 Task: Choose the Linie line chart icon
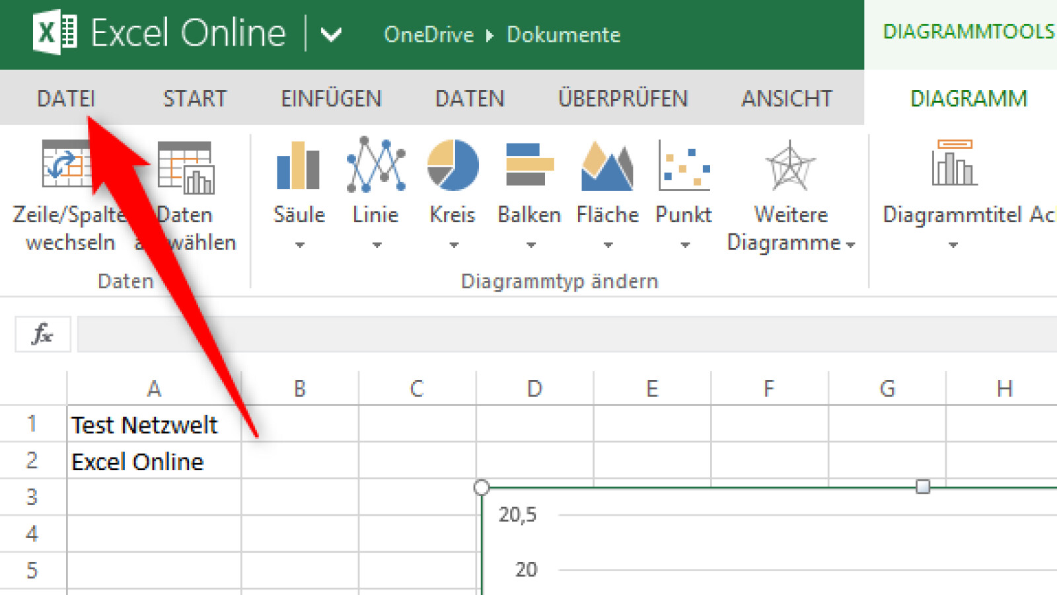(376, 165)
